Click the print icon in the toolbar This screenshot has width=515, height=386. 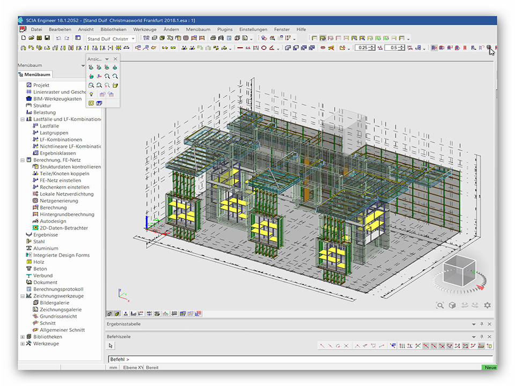(213, 38)
